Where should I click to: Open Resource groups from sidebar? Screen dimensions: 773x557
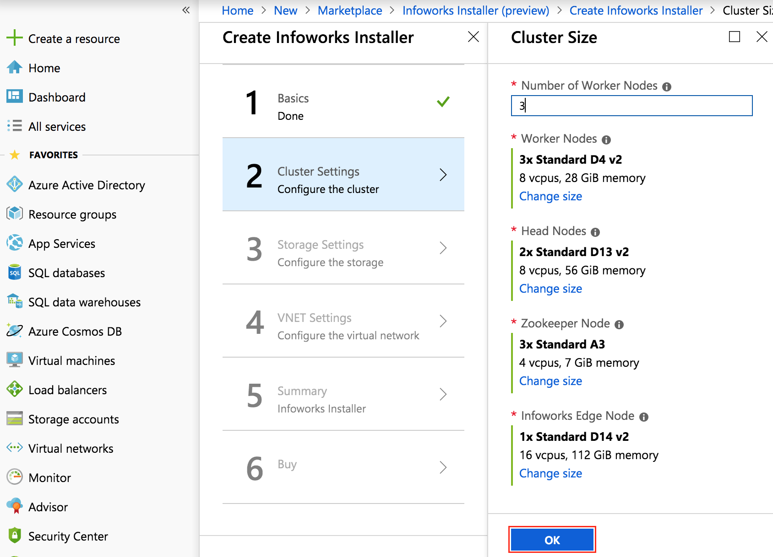point(72,214)
